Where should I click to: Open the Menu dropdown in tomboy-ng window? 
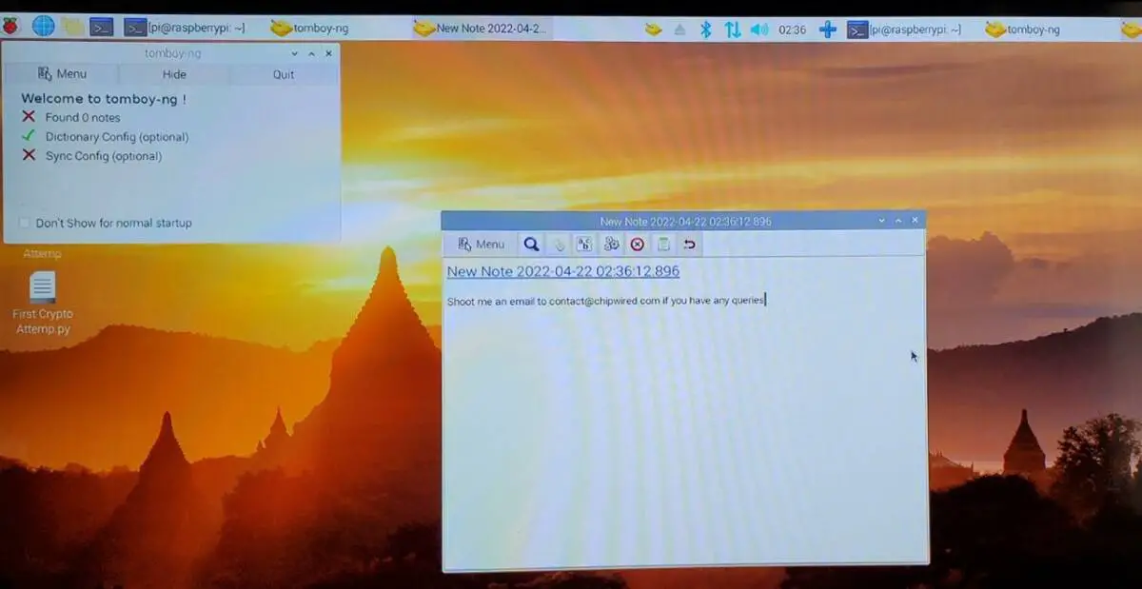click(x=62, y=74)
